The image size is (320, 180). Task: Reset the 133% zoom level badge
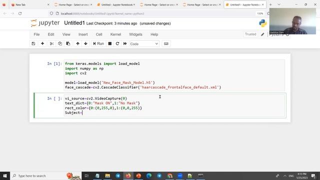click(260, 13)
